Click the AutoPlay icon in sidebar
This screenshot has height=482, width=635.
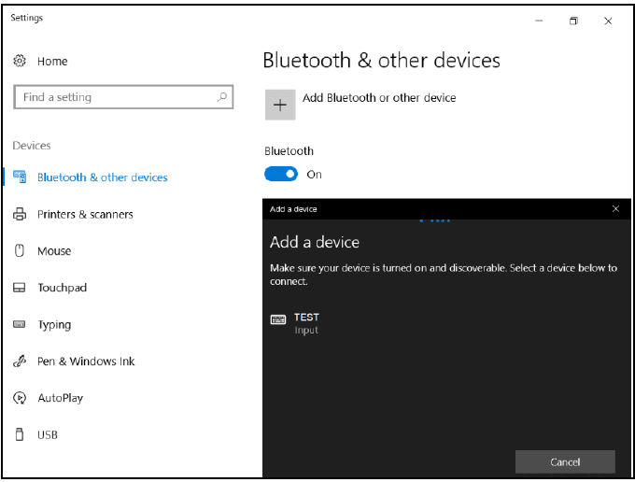coord(20,398)
